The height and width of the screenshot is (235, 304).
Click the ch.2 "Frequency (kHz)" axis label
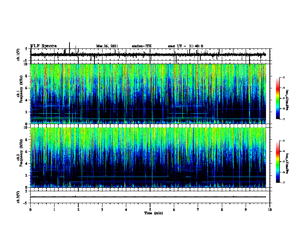point(21,153)
